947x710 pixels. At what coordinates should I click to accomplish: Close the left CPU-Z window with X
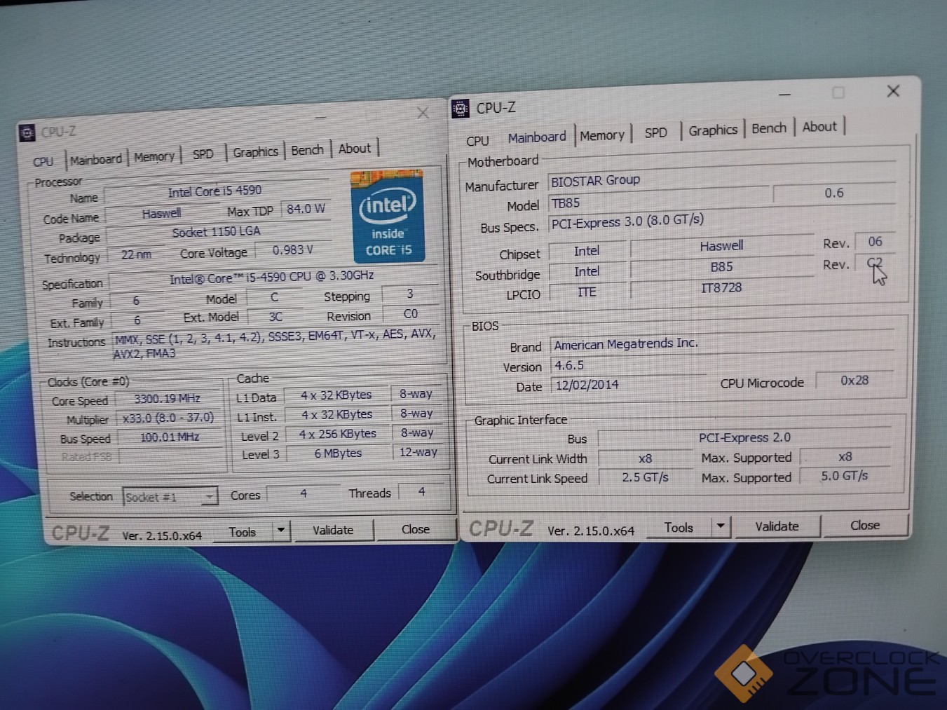click(x=423, y=113)
